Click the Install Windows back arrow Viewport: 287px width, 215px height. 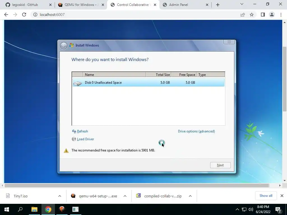(x=64, y=46)
